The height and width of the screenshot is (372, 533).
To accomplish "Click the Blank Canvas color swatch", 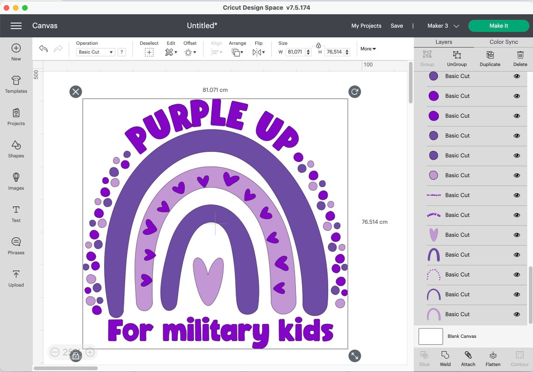I will coord(429,336).
